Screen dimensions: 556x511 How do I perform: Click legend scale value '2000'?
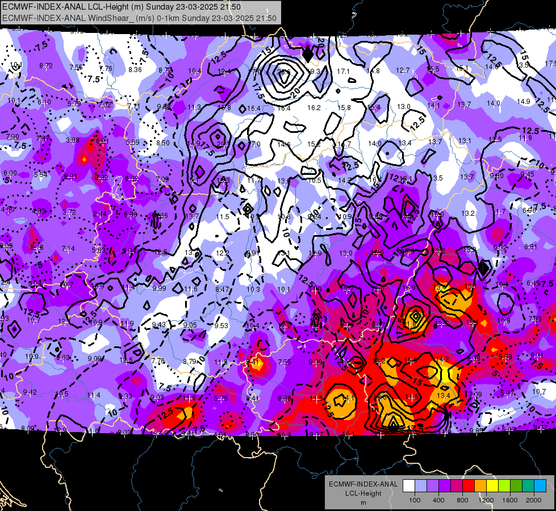[x=533, y=500]
